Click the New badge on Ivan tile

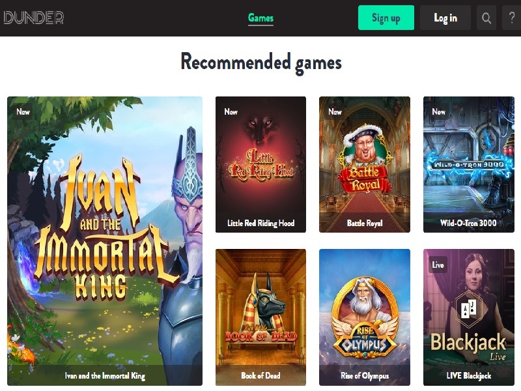(23, 111)
